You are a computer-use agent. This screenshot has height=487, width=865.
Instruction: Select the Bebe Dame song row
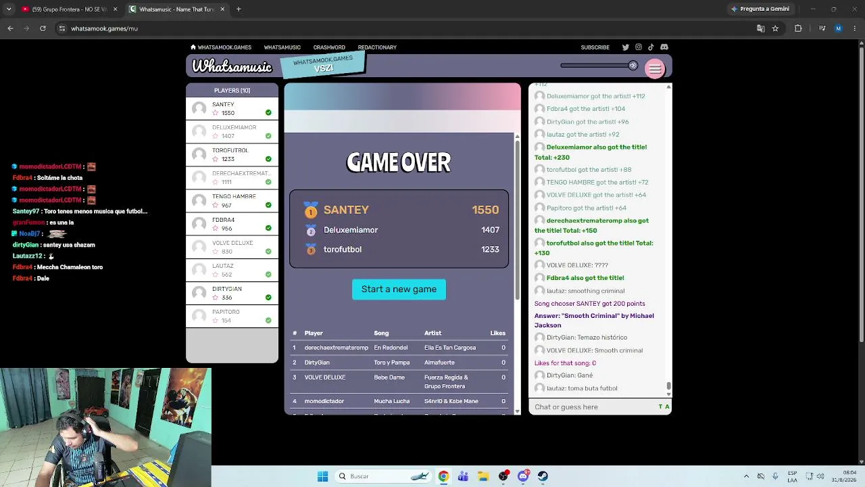click(399, 381)
